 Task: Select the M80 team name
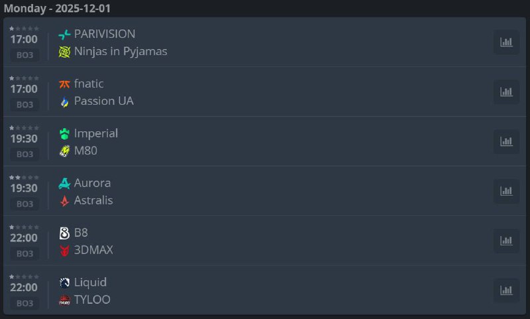85,151
